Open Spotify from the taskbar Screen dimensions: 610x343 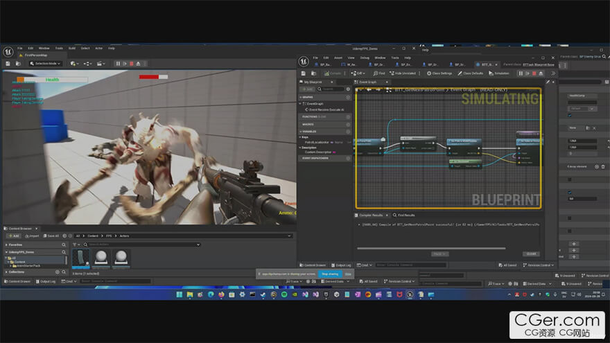pyautogui.click(x=284, y=294)
